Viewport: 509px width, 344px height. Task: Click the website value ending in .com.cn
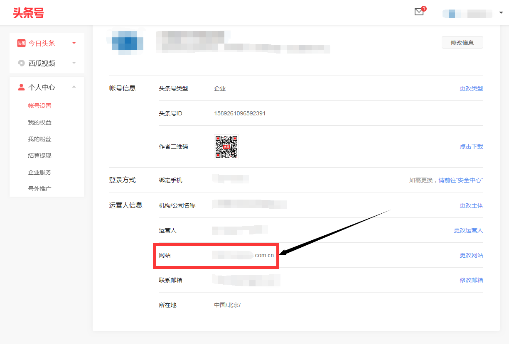click(243, 255)
